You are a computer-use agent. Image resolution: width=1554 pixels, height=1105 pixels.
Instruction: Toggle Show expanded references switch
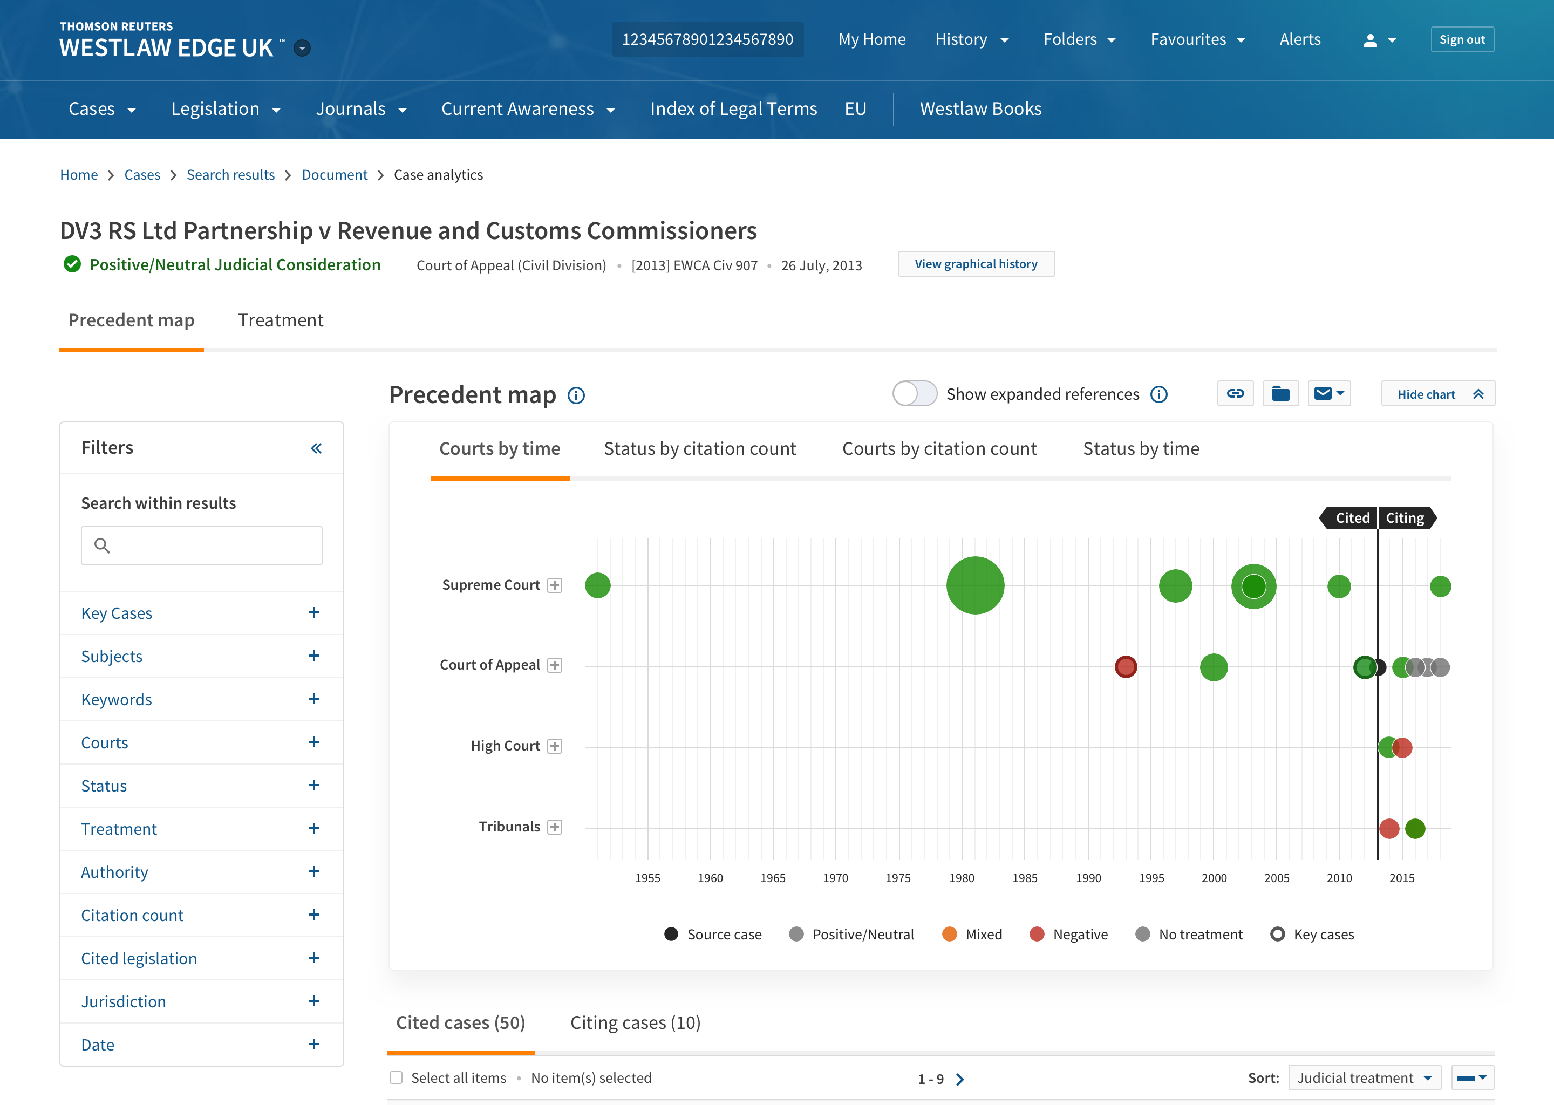[x=915, y=393]
